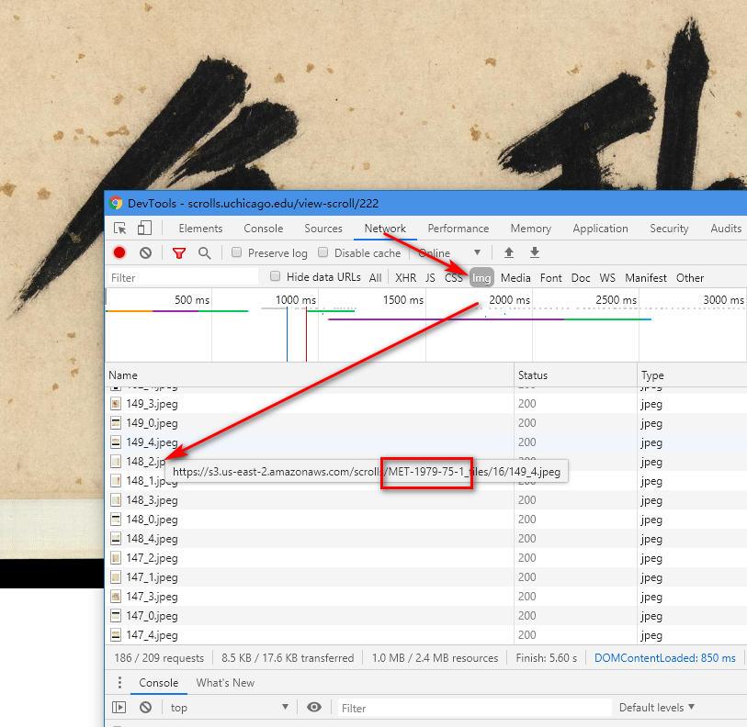Image resolution: width=747 pixels, height=727 pixels.
Task: Toggle the device toolbar icon
Action: coord(144,229)
